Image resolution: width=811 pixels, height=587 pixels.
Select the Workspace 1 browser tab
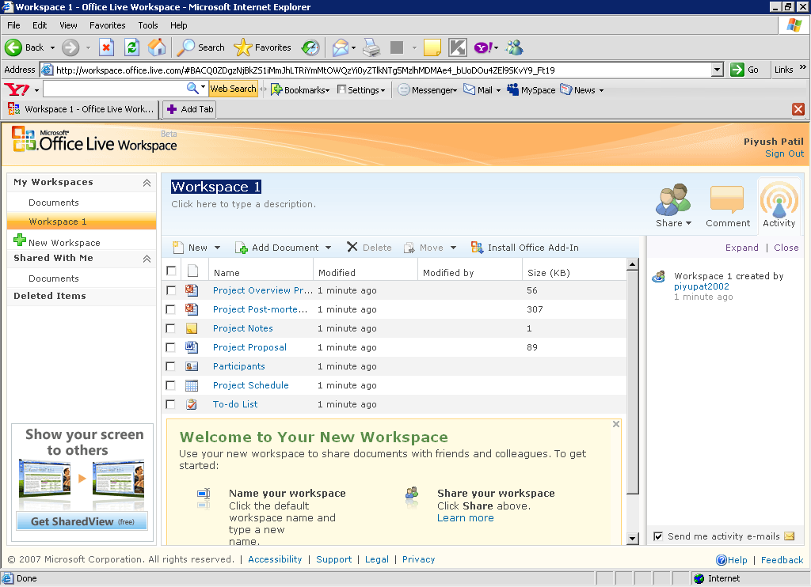(x=81, y=109)
